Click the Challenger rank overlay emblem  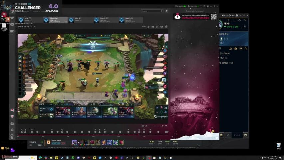point(7,7)
